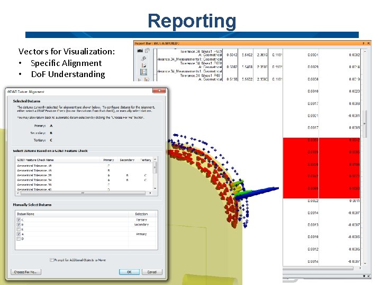This screenshot has height=285, width=381.
Task: Click the copy report icon beside camera
Action: [147, 51]
